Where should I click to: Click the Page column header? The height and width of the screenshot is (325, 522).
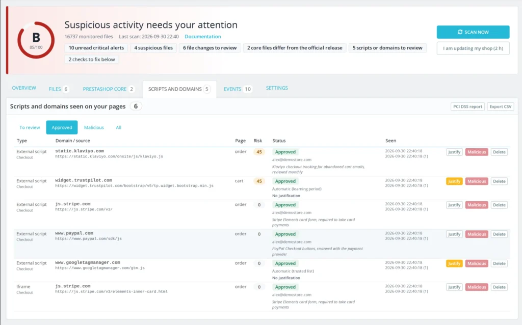point(241,141)
